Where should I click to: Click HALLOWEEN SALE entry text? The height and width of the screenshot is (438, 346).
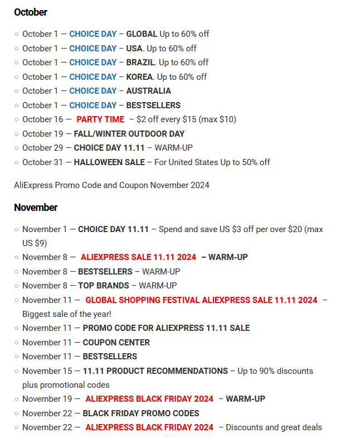109,162
